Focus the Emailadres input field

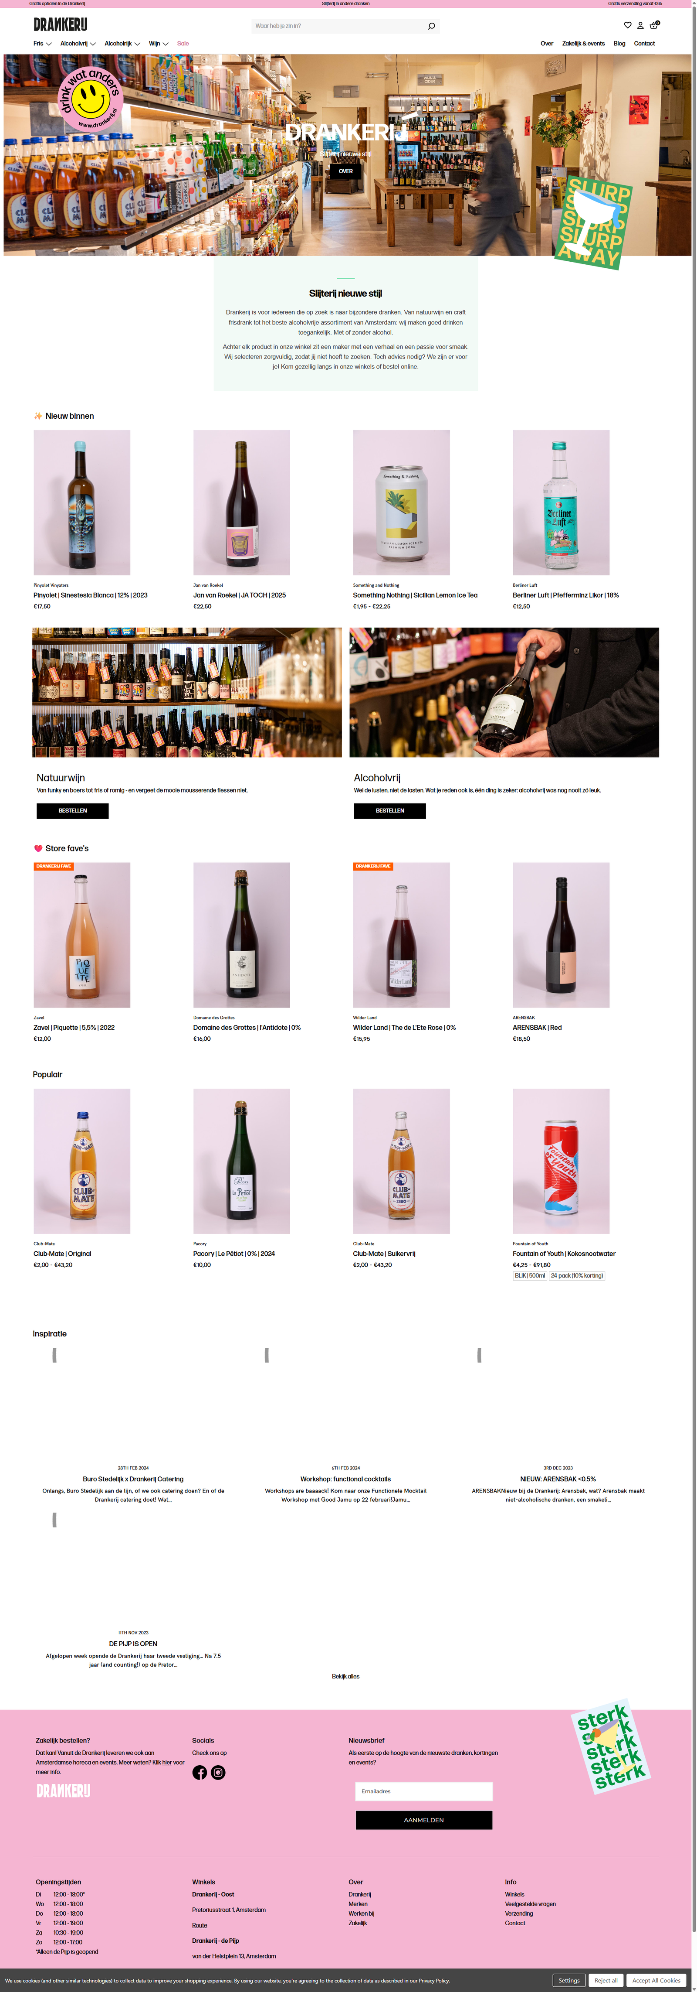(423, 1791)
